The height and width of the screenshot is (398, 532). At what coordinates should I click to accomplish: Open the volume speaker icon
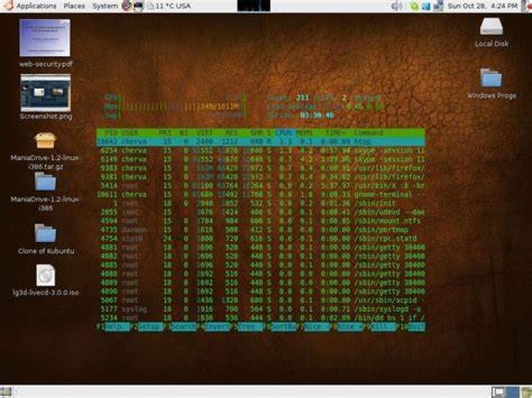pyautogui.click(x=397, y=6)
